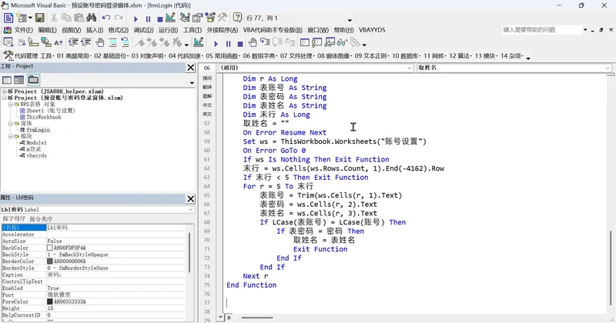Open the Watch Window icon
Screen dimensions: 616x323
pyautogui.click(x=330, y=42)
